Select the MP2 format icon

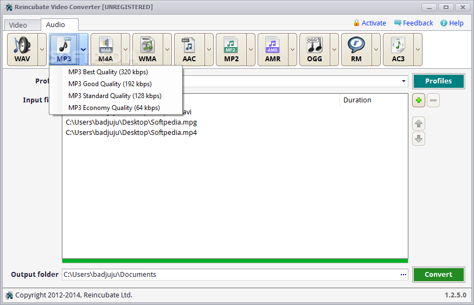(231, 49)
